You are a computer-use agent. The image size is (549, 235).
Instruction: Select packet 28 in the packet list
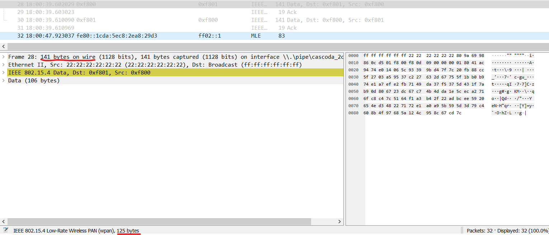(274, 4)
